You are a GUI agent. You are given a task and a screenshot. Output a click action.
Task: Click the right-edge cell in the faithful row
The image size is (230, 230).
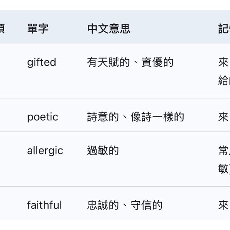pyautogui.click(x=223, y=205)
